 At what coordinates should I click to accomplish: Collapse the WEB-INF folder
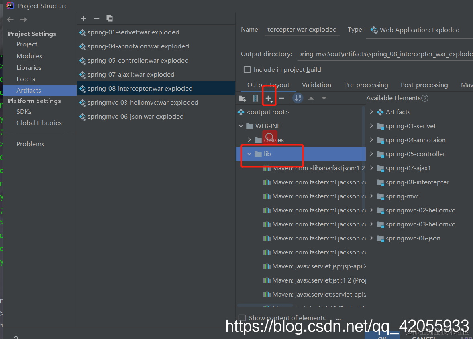(241, 126)
